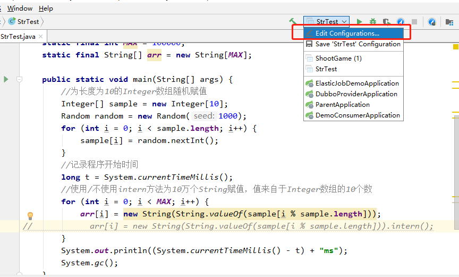Click the sample[i] assignment target

tap(101, 141)
